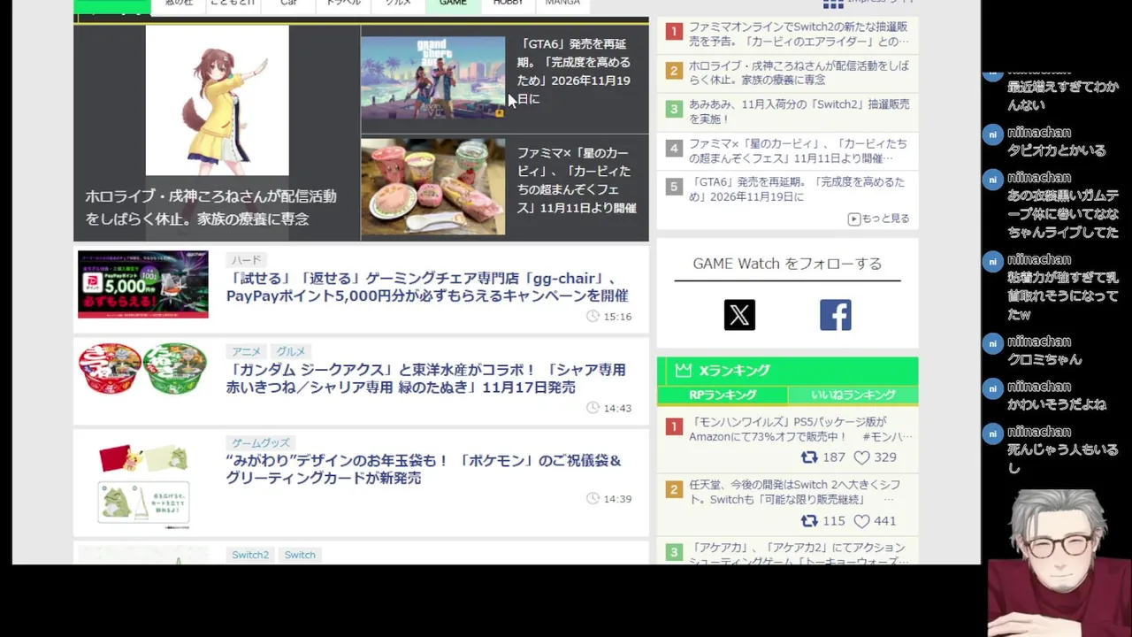Open the PayPay 5,000円 gaming chair thumbnail
The image size is (1132, 637).
pyautogui.click(x=143, y=284)
